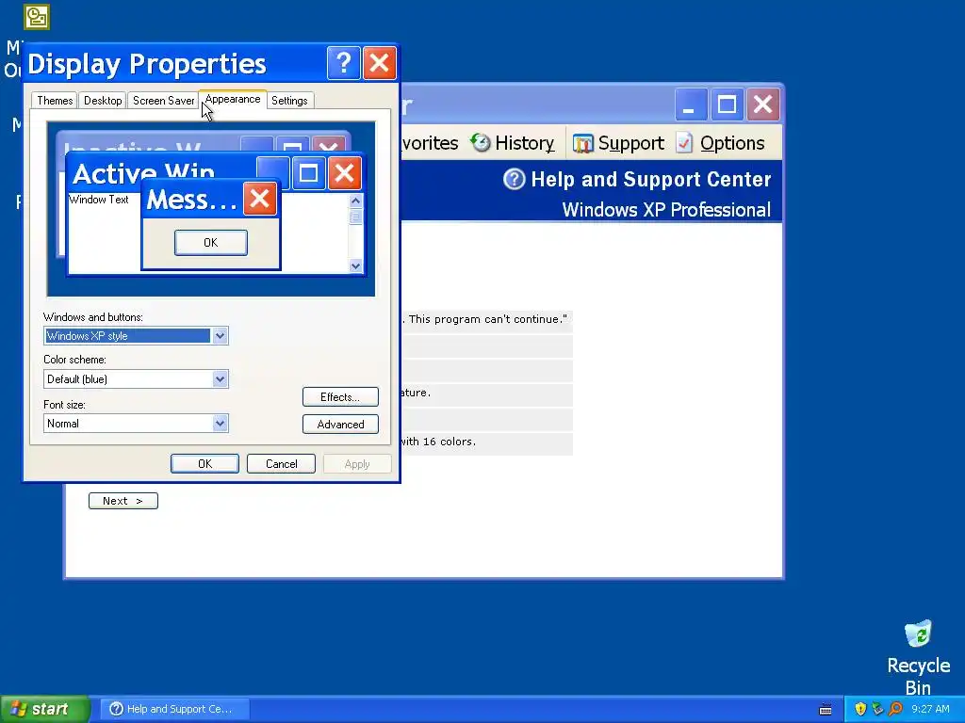
Task: Click the security shield tray icon
Action: coord(860,709)
